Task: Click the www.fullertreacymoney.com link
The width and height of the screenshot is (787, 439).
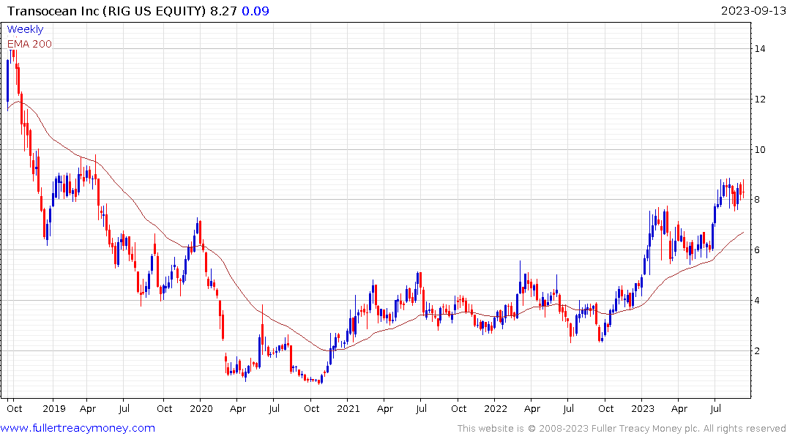Action: click(x=78, y=428)
